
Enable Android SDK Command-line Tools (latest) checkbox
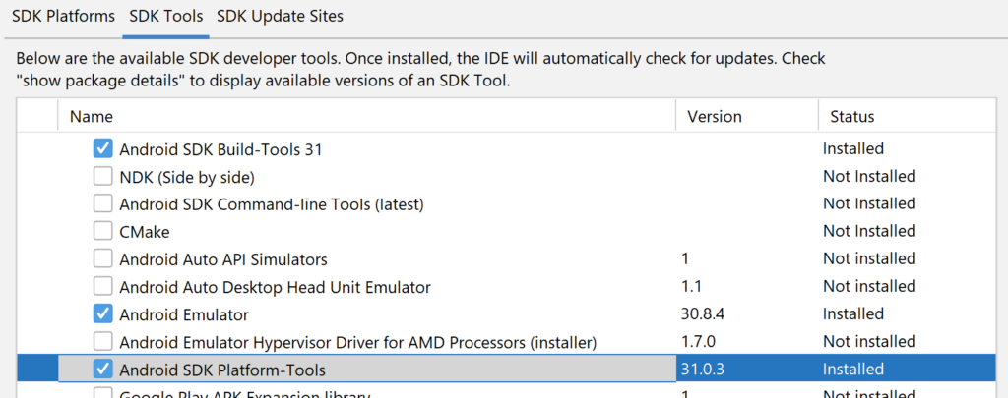coord(102,204)
